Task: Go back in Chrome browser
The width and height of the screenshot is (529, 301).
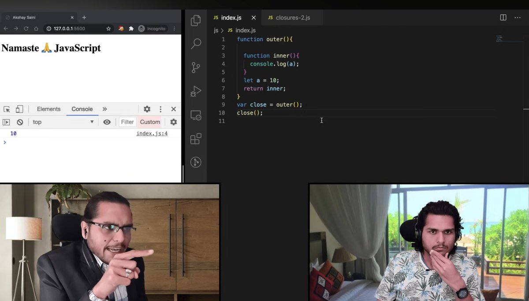Action: click(x=6, y=29)
